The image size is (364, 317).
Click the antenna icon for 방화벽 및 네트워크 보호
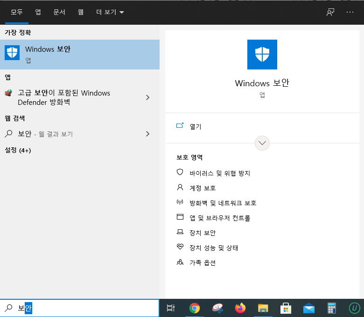180,202
